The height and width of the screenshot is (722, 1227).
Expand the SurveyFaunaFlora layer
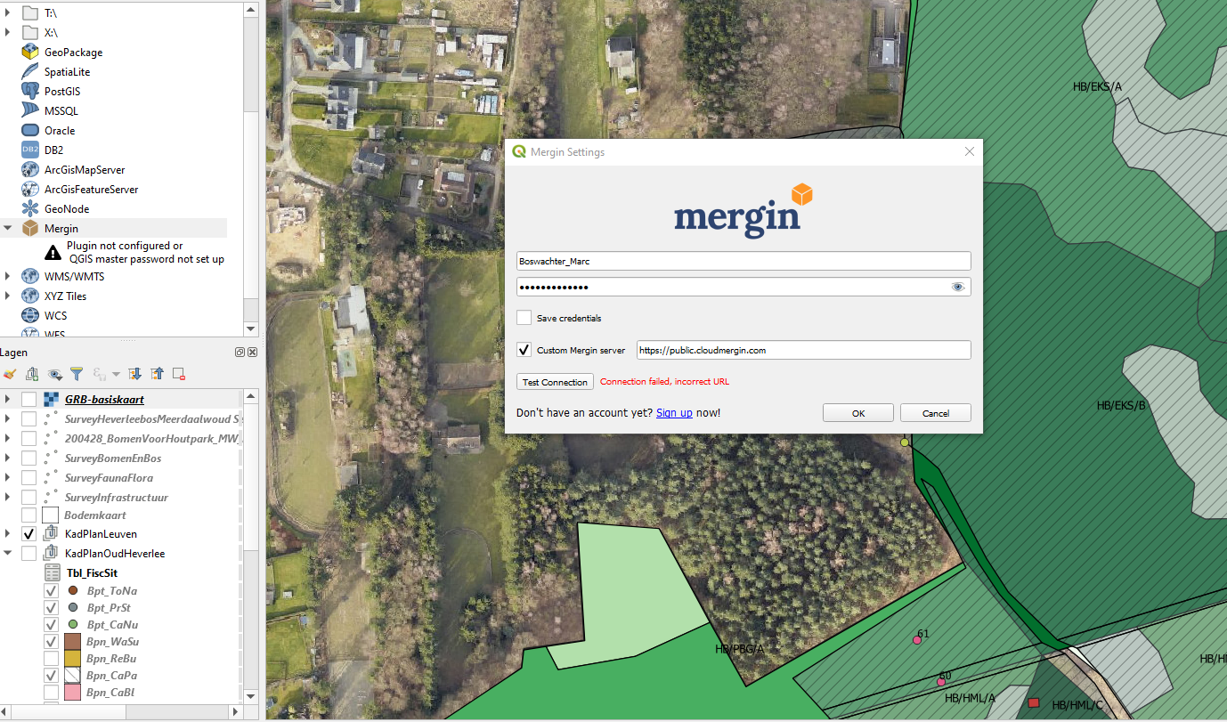coord(7,478)
